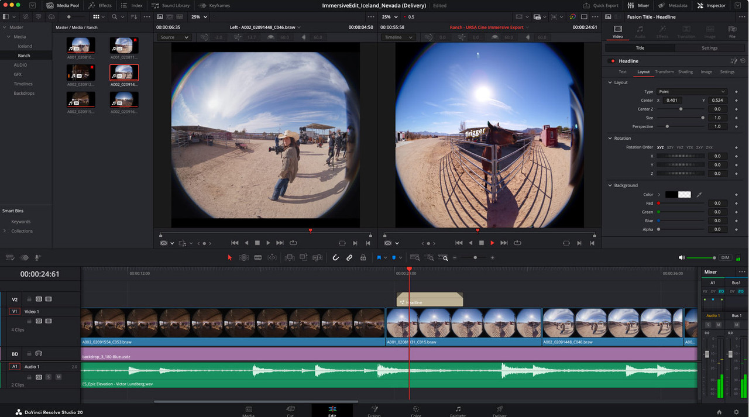The width and height of the screenshot is (749, 417).
Task: Toggle linked selection in the timeline toolbar
Action: (x=348, y=257)
